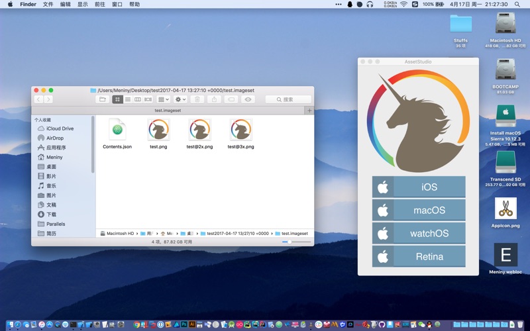
Task: Open 图片 in Finder sidebar
Action: tap(51, 195)
